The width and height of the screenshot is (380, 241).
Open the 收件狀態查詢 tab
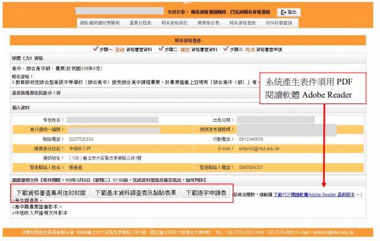pos(279,23)
